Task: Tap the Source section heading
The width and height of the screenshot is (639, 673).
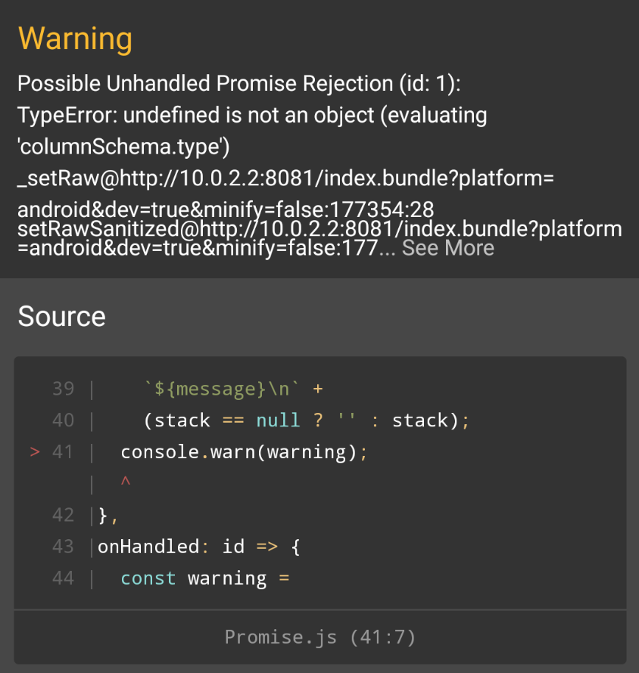Action: point(61,317)
